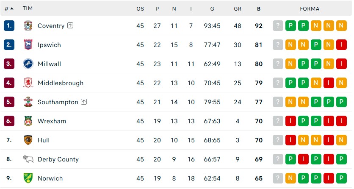Click the promotion arrow icon beside Coventry
This screenshot has width=354, height=189.
[70, 25]
